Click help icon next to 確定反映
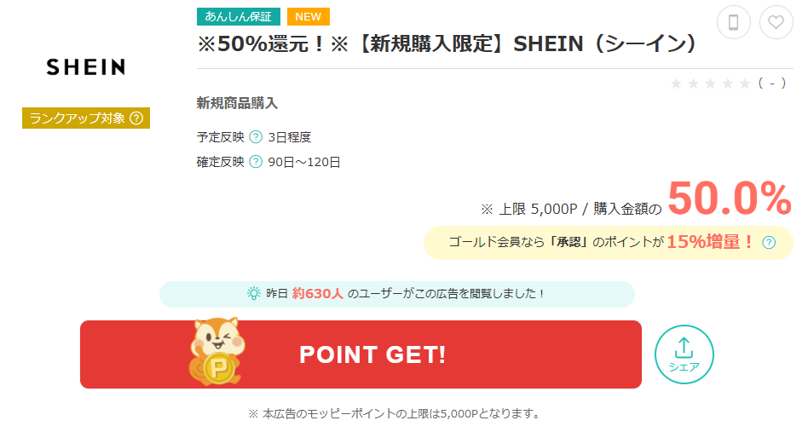Image resolution: width=808 pixels, height=432 pixels. click(x=255, y=162)
